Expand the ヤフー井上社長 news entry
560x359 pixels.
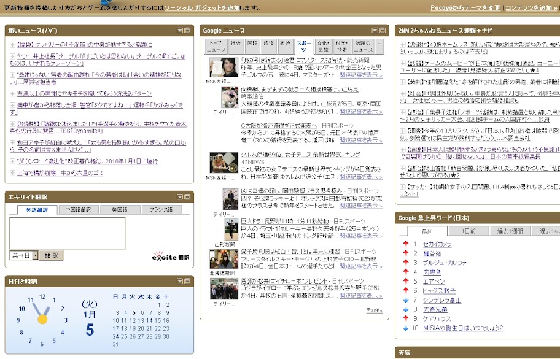(12, 56)
